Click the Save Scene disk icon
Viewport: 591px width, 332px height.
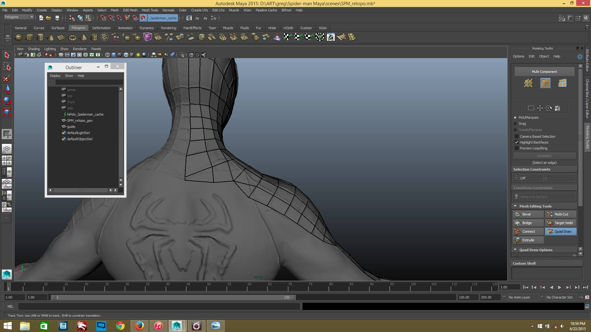coord(57,18)
